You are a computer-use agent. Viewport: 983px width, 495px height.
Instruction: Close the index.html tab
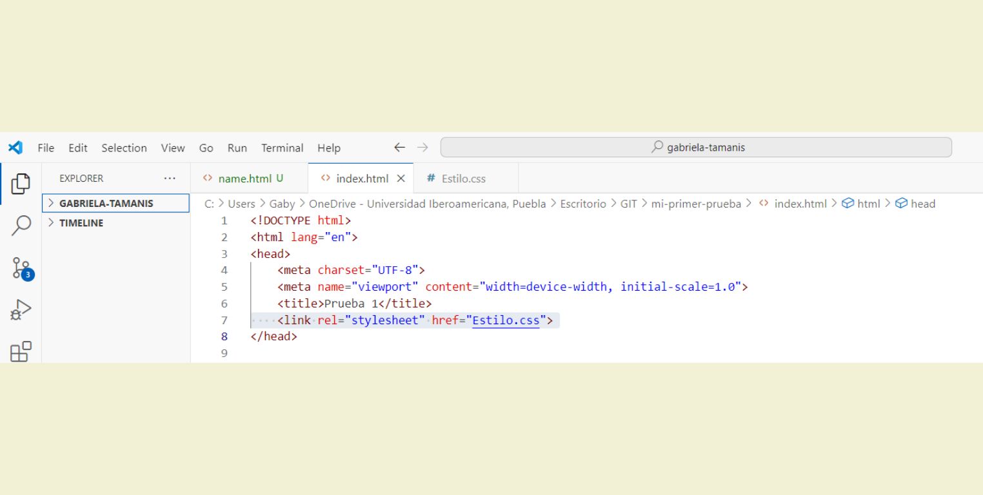tap(401, 179)
